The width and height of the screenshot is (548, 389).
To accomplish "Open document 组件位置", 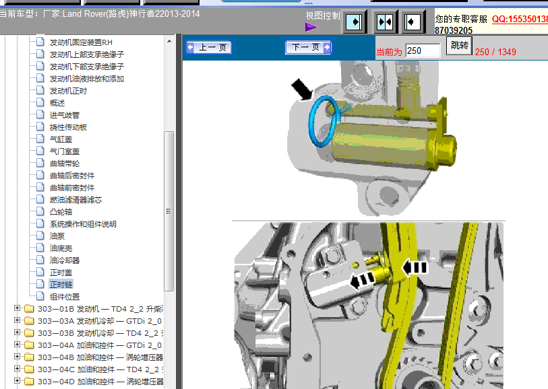I will (x=65, y=297).
